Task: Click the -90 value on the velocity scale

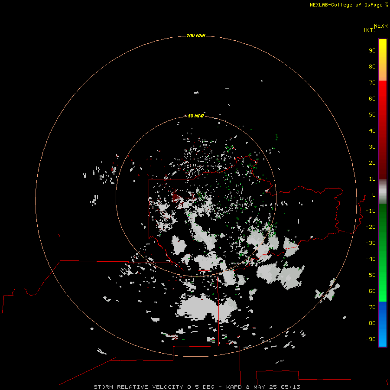Action: point(370,339)
